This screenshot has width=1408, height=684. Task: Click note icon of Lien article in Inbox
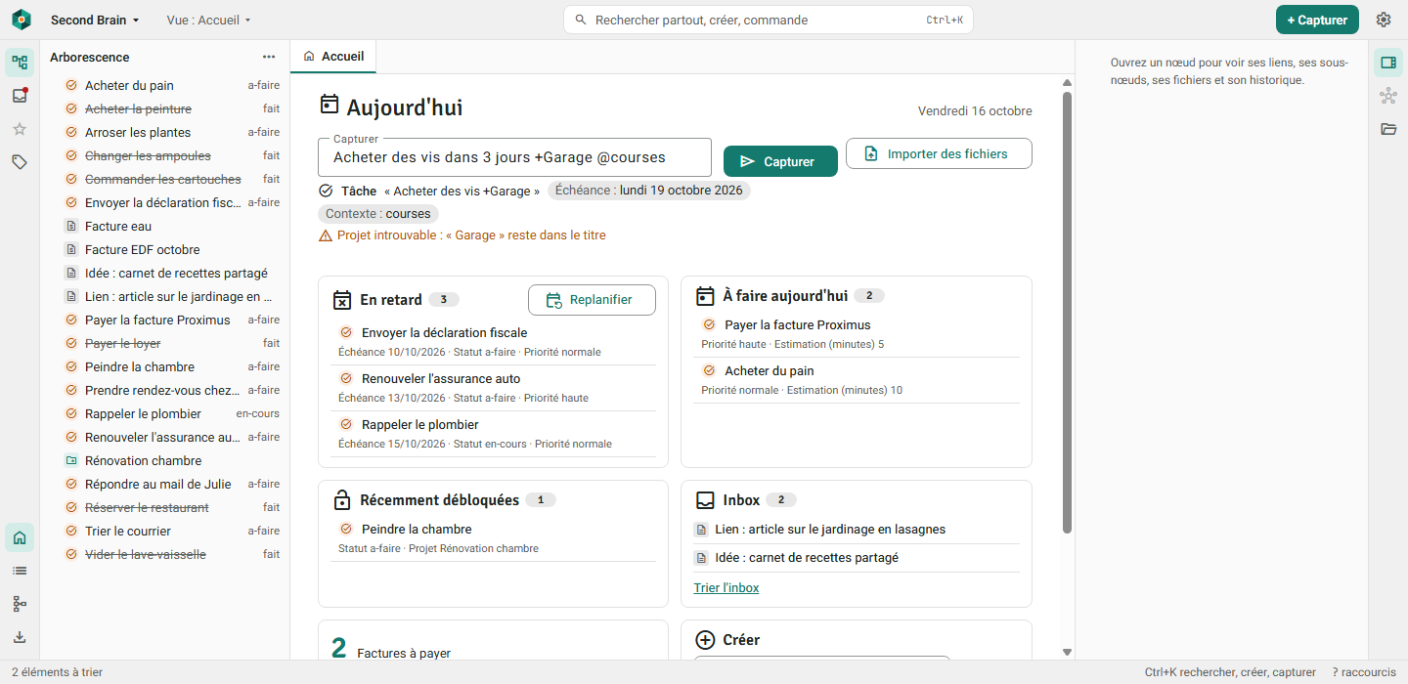click(x=701, y=530)
